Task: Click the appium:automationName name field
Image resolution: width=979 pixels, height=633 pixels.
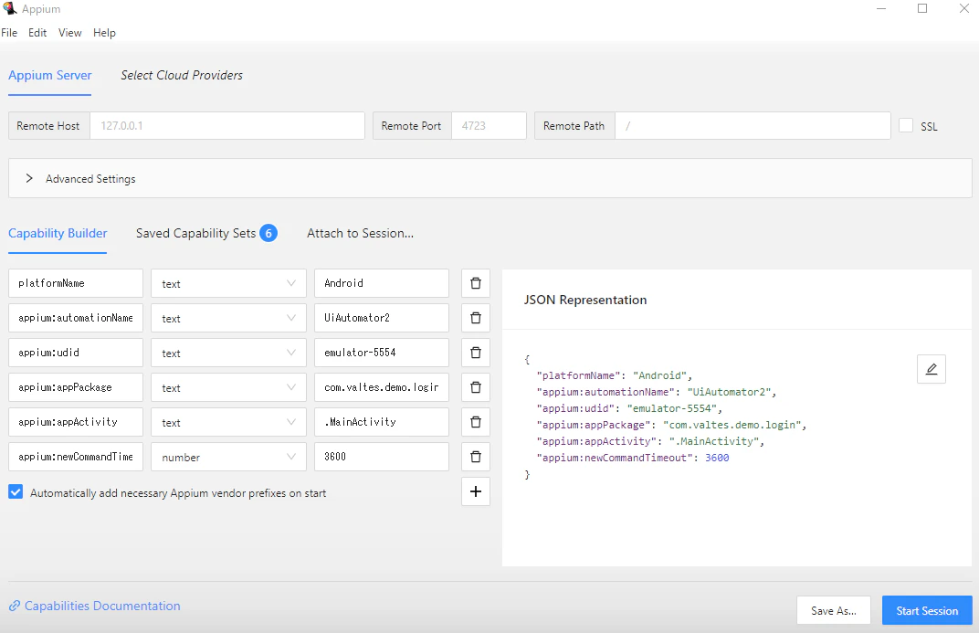Action: click(x=76, y=318)
